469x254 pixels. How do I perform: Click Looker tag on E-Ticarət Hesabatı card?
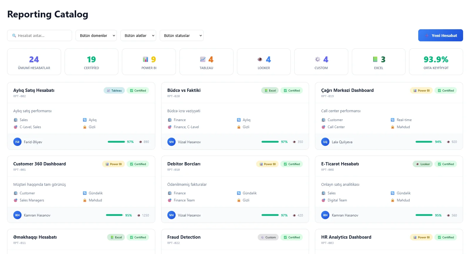[423, 164]
